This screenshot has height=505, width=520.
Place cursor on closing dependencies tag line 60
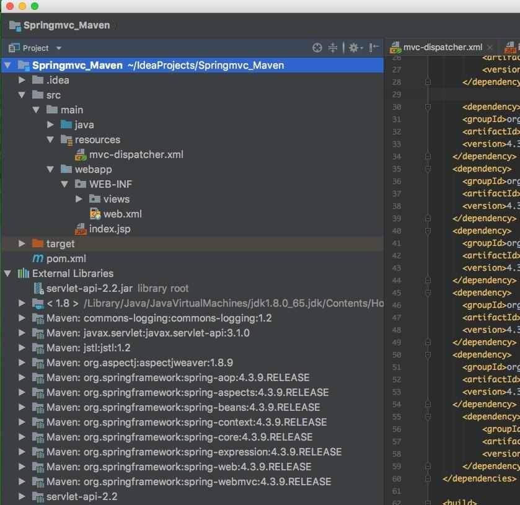tap(479, 479)
